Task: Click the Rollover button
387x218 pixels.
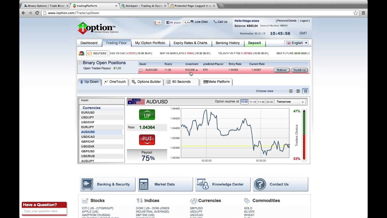Action: 281,70
